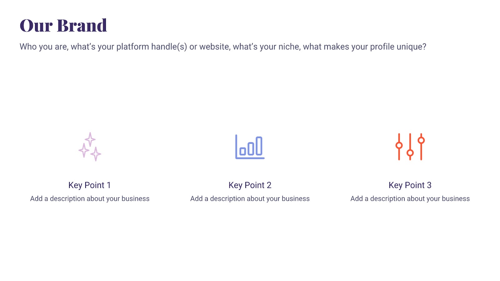Select the blue bar chart icon
Screen dimensions: 500x281
250,147
